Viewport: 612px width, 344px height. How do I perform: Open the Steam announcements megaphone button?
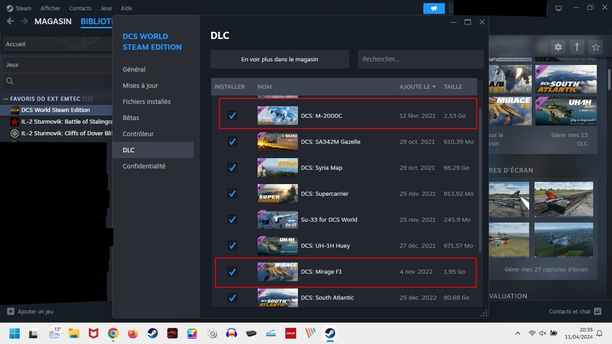(434, 9)
